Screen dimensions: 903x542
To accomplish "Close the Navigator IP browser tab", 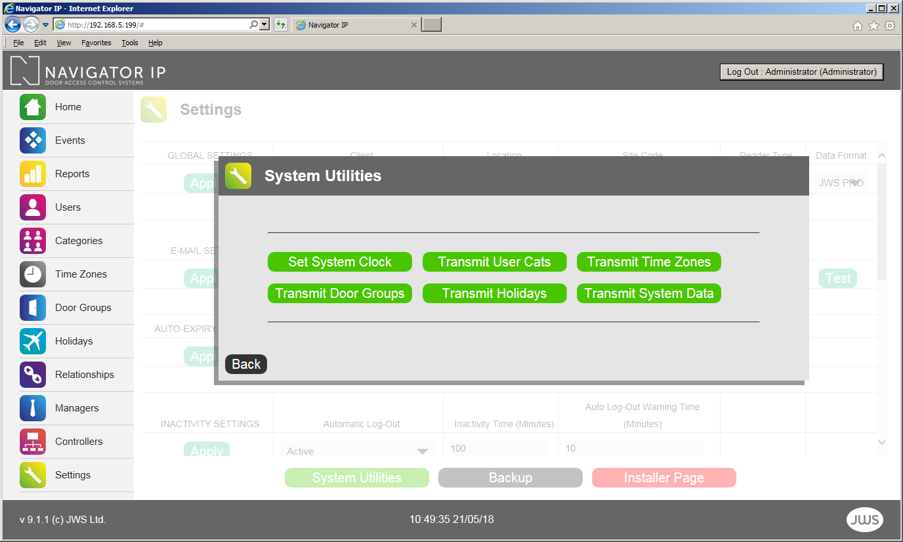I will pos(413,25).
